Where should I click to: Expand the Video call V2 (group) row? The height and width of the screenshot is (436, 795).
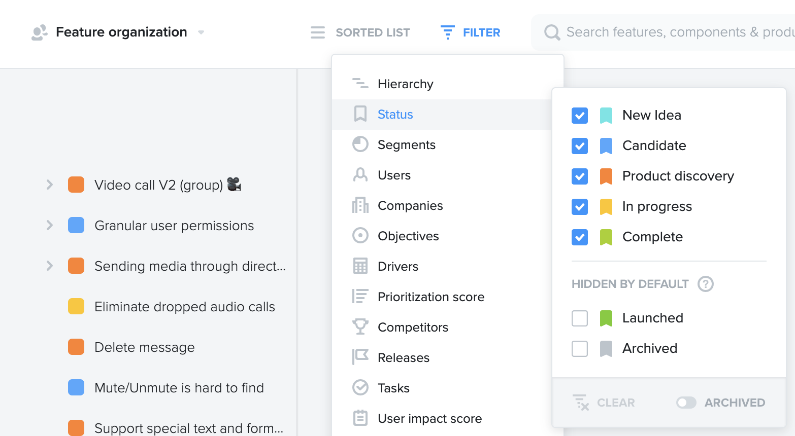(49, 185)
